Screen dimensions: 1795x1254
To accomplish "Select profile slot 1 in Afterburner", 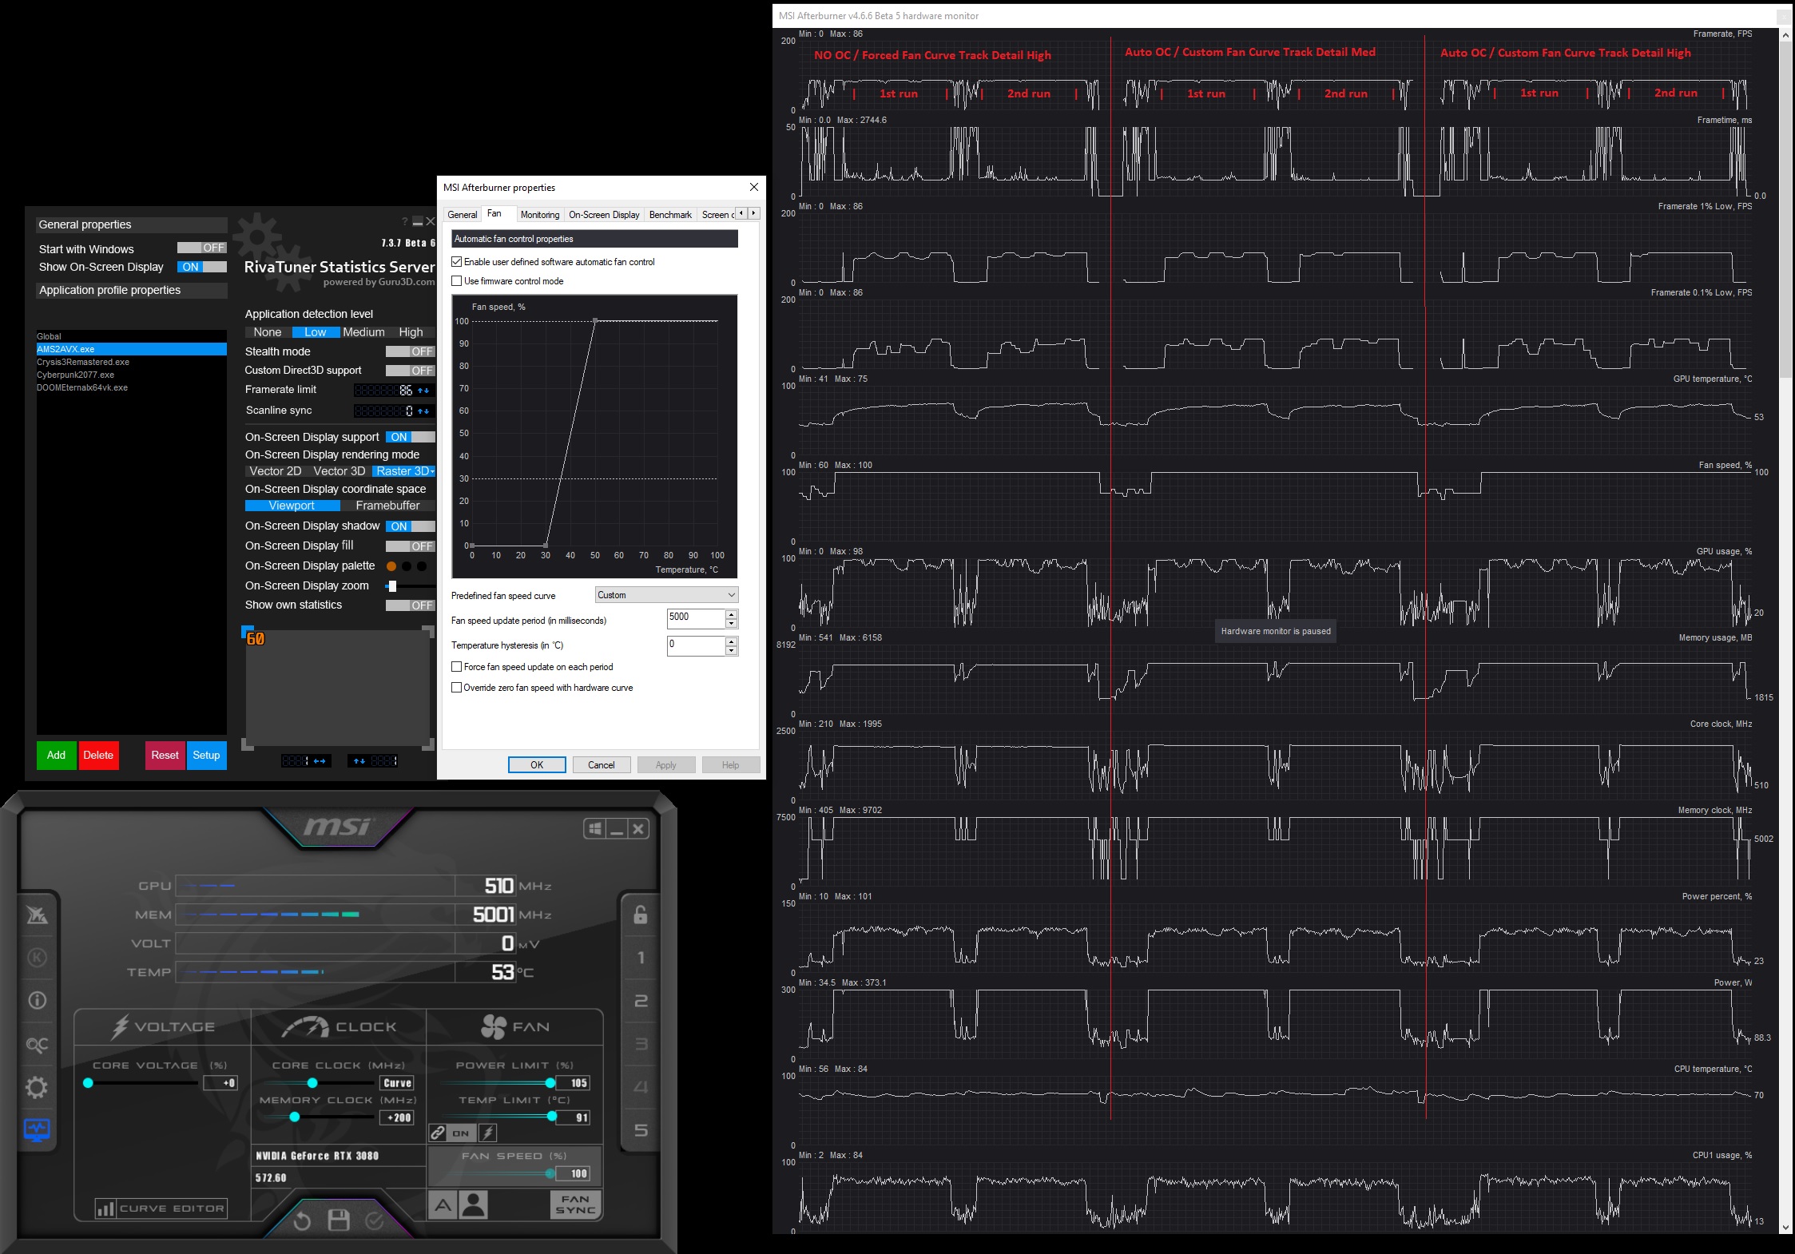I will (641, 958).
